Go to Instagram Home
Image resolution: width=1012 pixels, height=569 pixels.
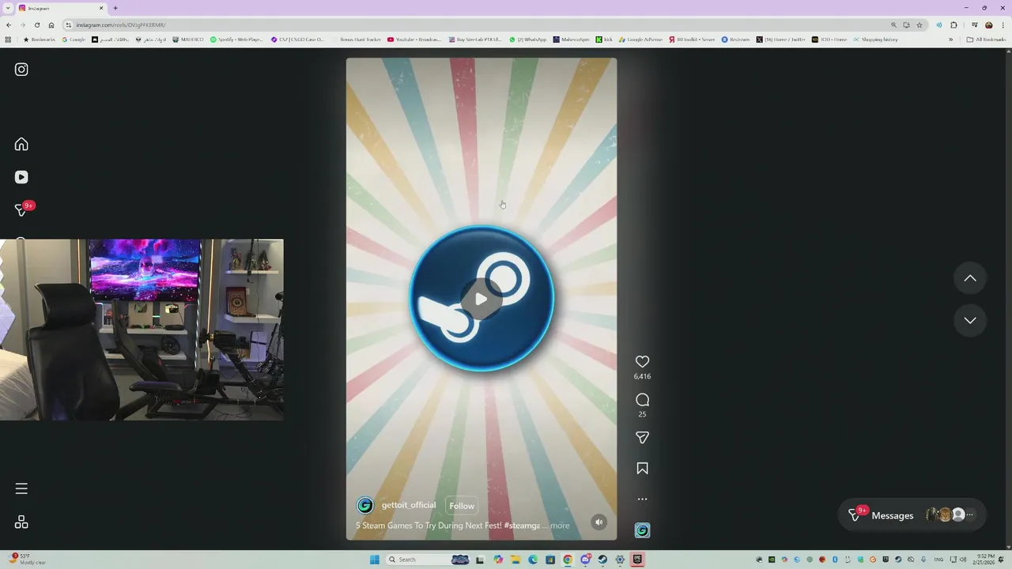(21, 144)
